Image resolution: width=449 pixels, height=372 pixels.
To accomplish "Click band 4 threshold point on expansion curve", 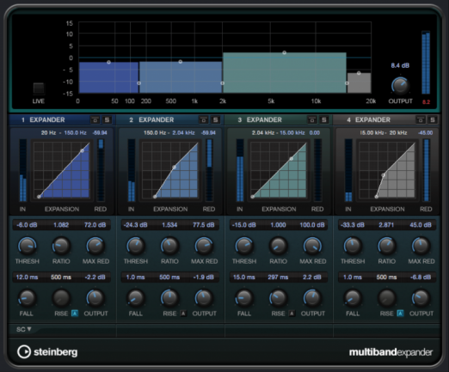I will [x=384, y=175].
